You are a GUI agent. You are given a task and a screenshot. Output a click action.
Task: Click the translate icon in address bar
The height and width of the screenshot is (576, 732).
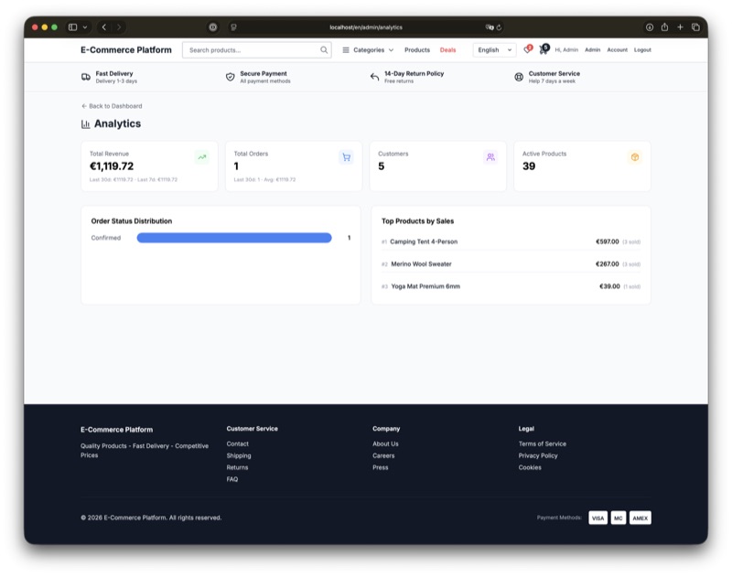pyautogui.click(x=489, y=27)
